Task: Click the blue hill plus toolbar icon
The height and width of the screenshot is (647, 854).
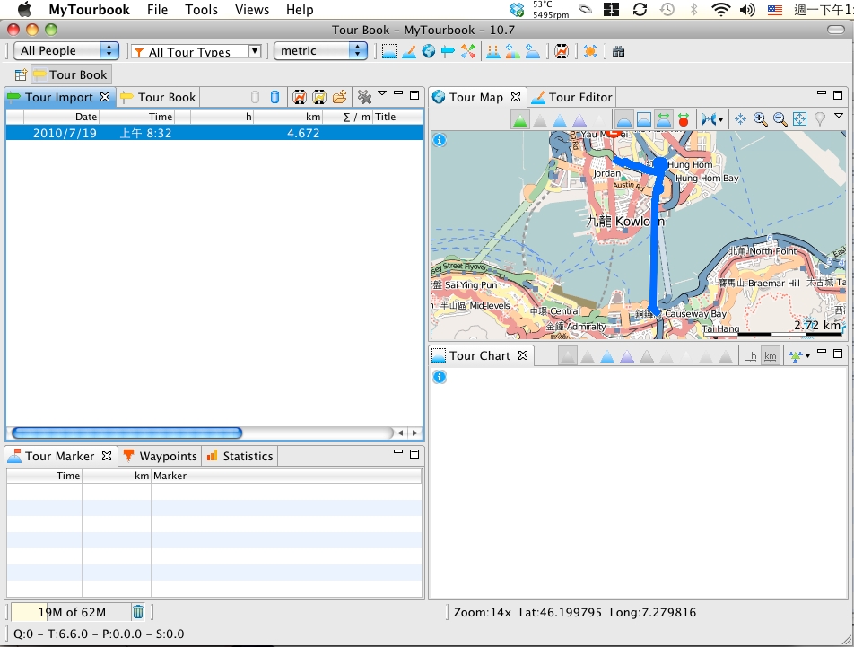Action: [x=532, y=51]
